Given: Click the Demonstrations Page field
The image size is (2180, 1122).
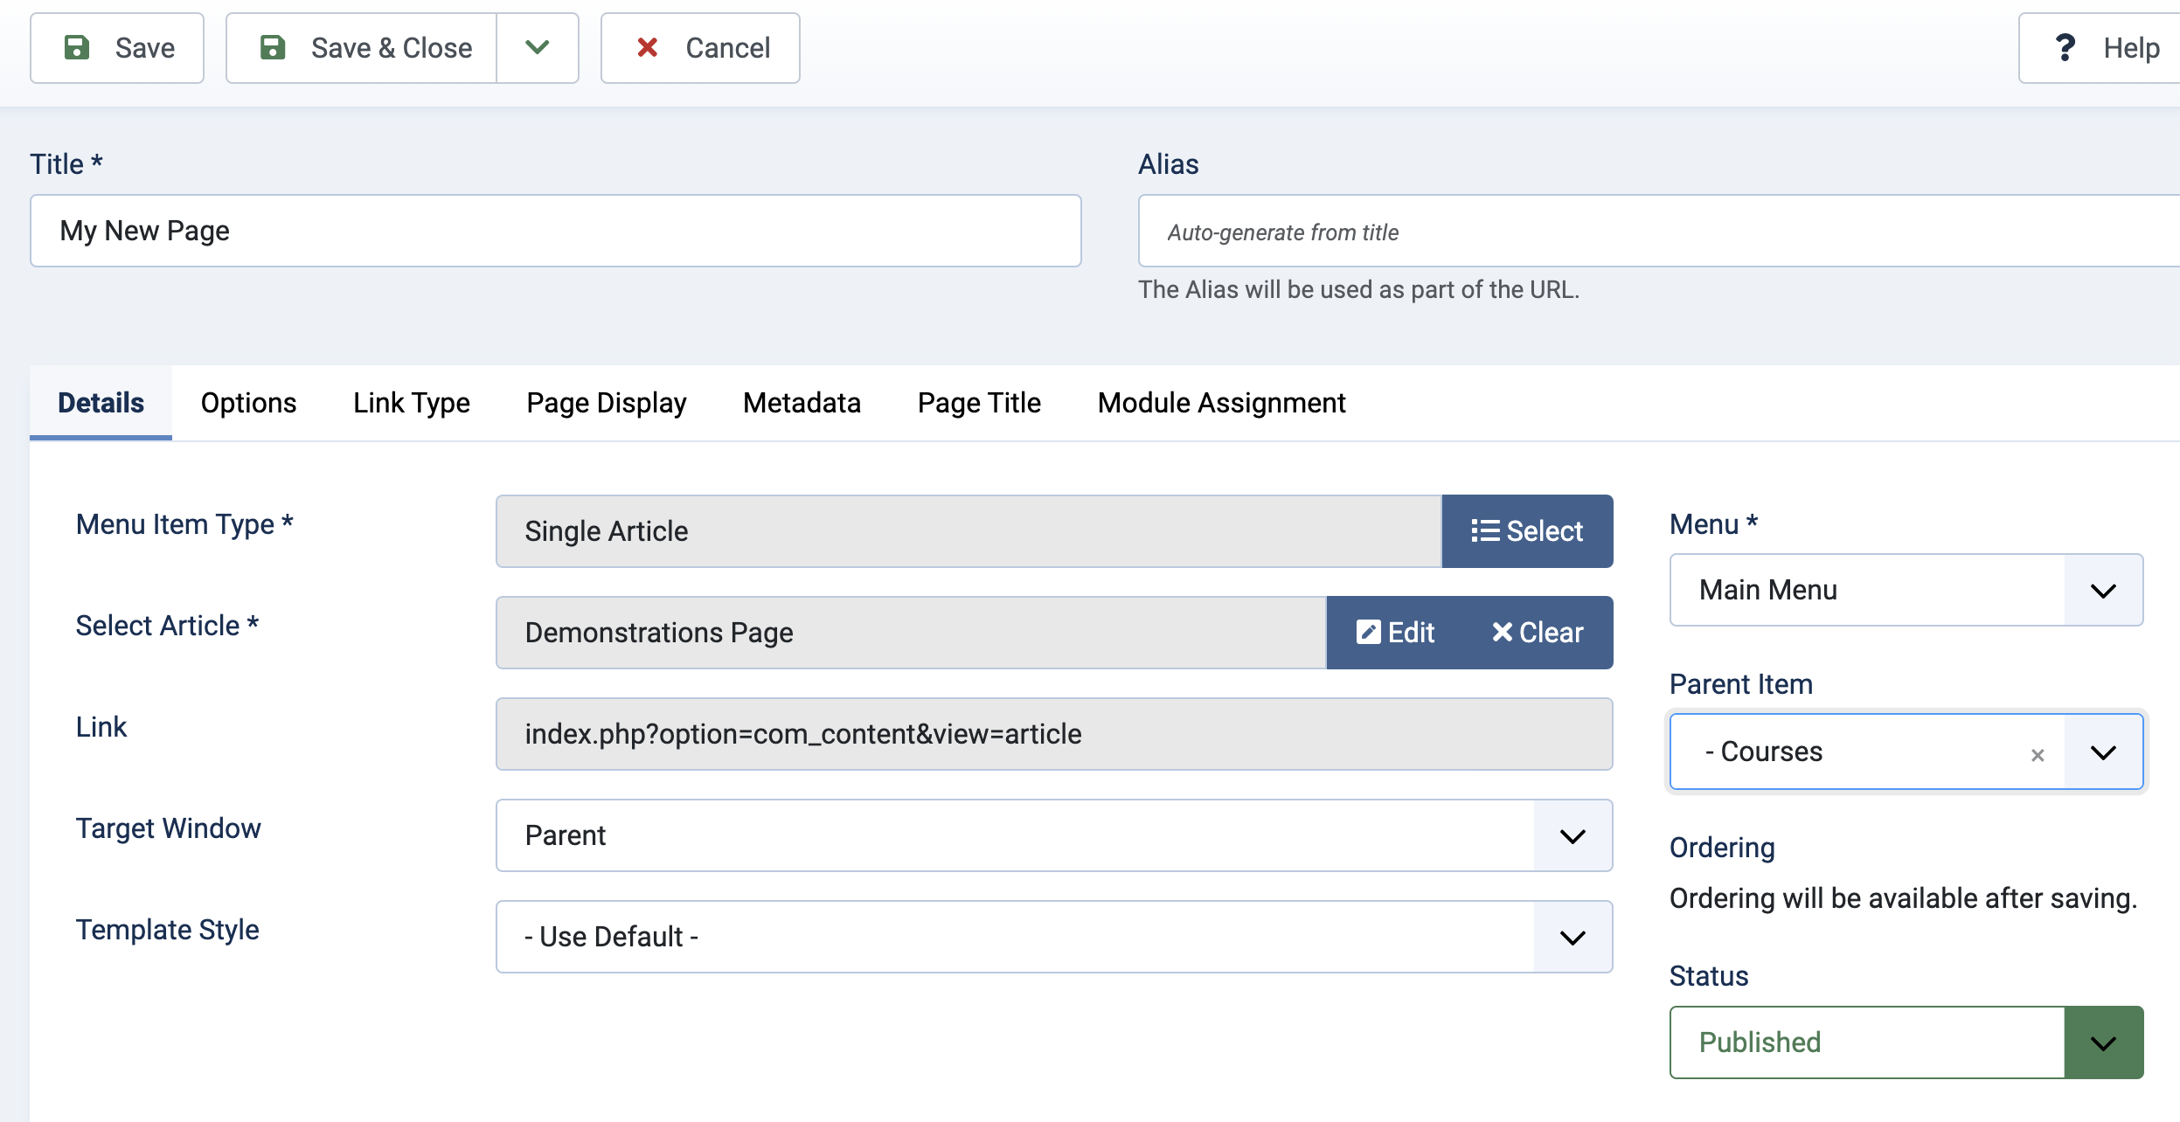Looking at the screenshot, I should tap(911, 633).
